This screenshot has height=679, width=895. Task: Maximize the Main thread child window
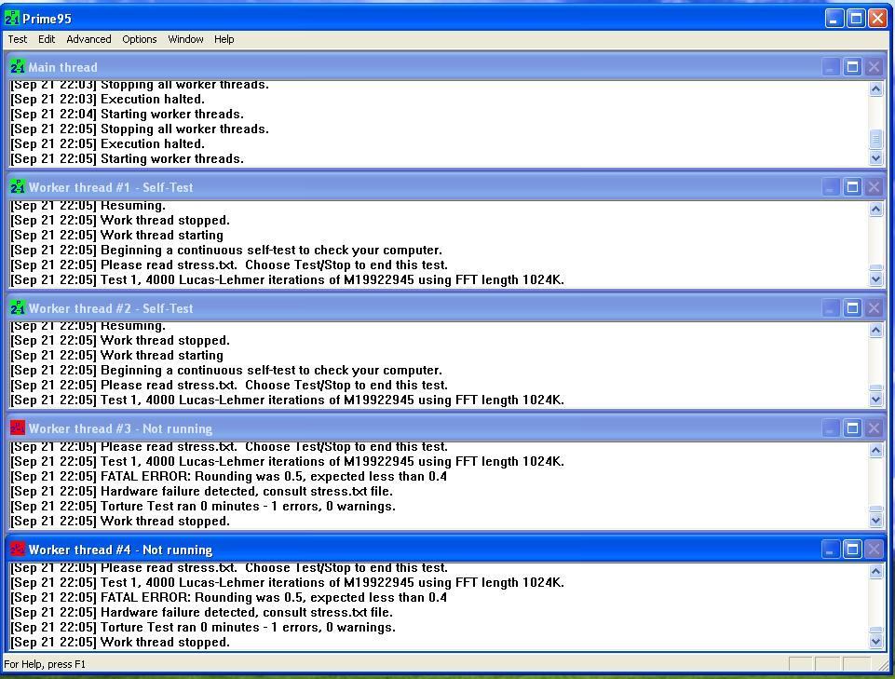coord(852,67)
